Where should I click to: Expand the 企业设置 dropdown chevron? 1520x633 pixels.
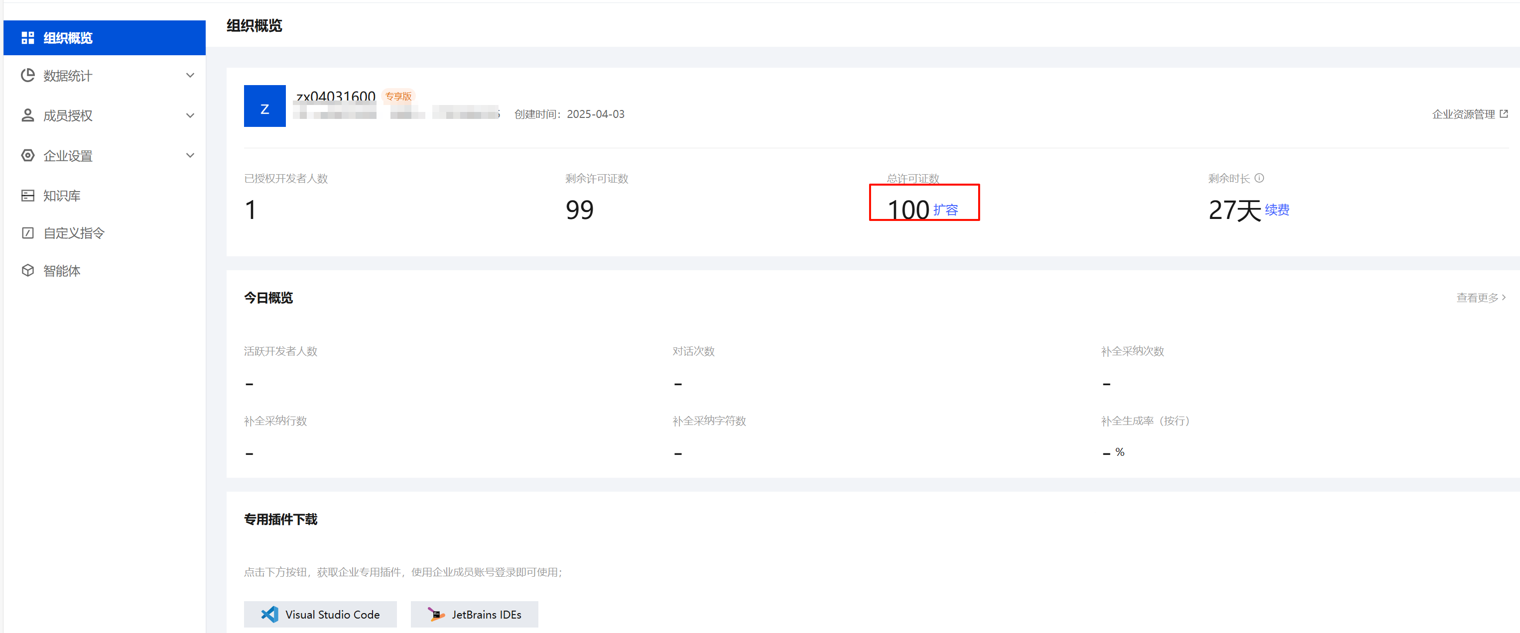(x=190, y=156)
